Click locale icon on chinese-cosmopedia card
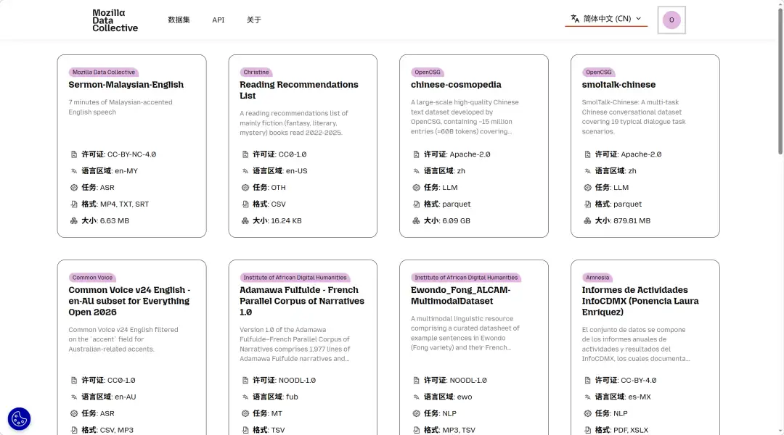The image size is (784, 435). pyautogui.click(x=416, y=171)
